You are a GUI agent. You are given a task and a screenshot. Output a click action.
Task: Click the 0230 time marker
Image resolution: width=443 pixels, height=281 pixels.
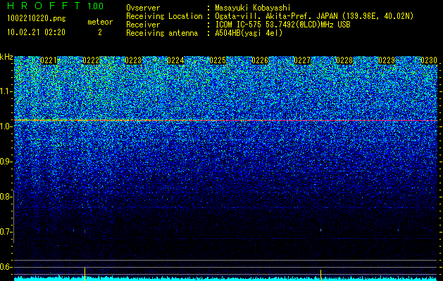click(x=429, y=60)
